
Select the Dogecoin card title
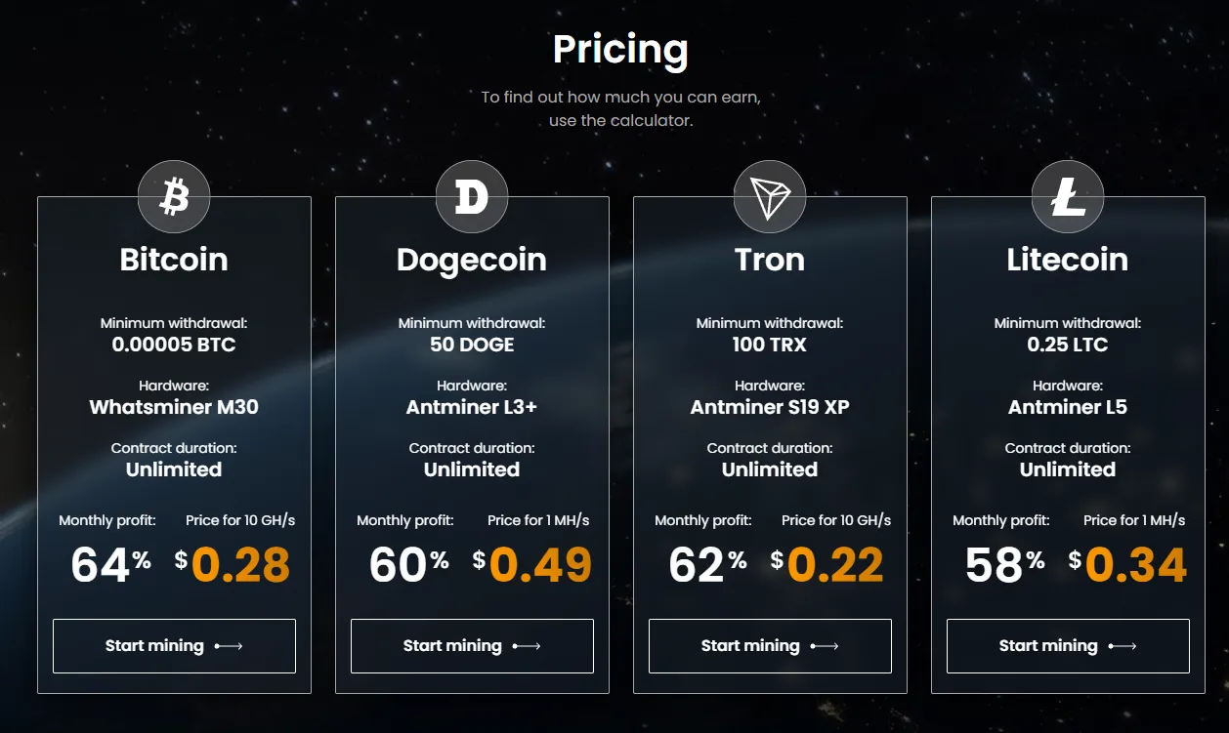[x=472, y=261]
